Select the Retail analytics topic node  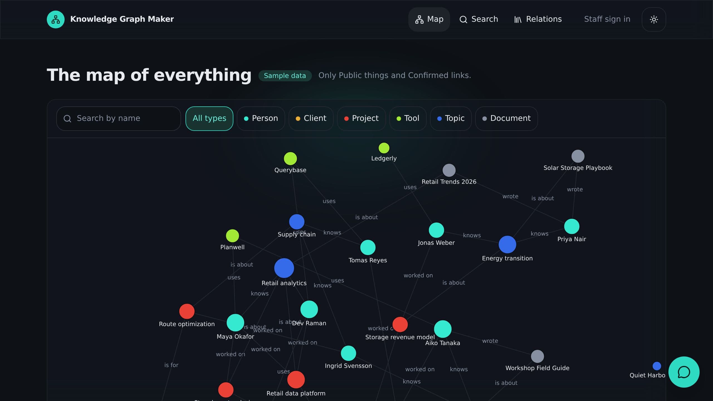[x=284, y=268]
